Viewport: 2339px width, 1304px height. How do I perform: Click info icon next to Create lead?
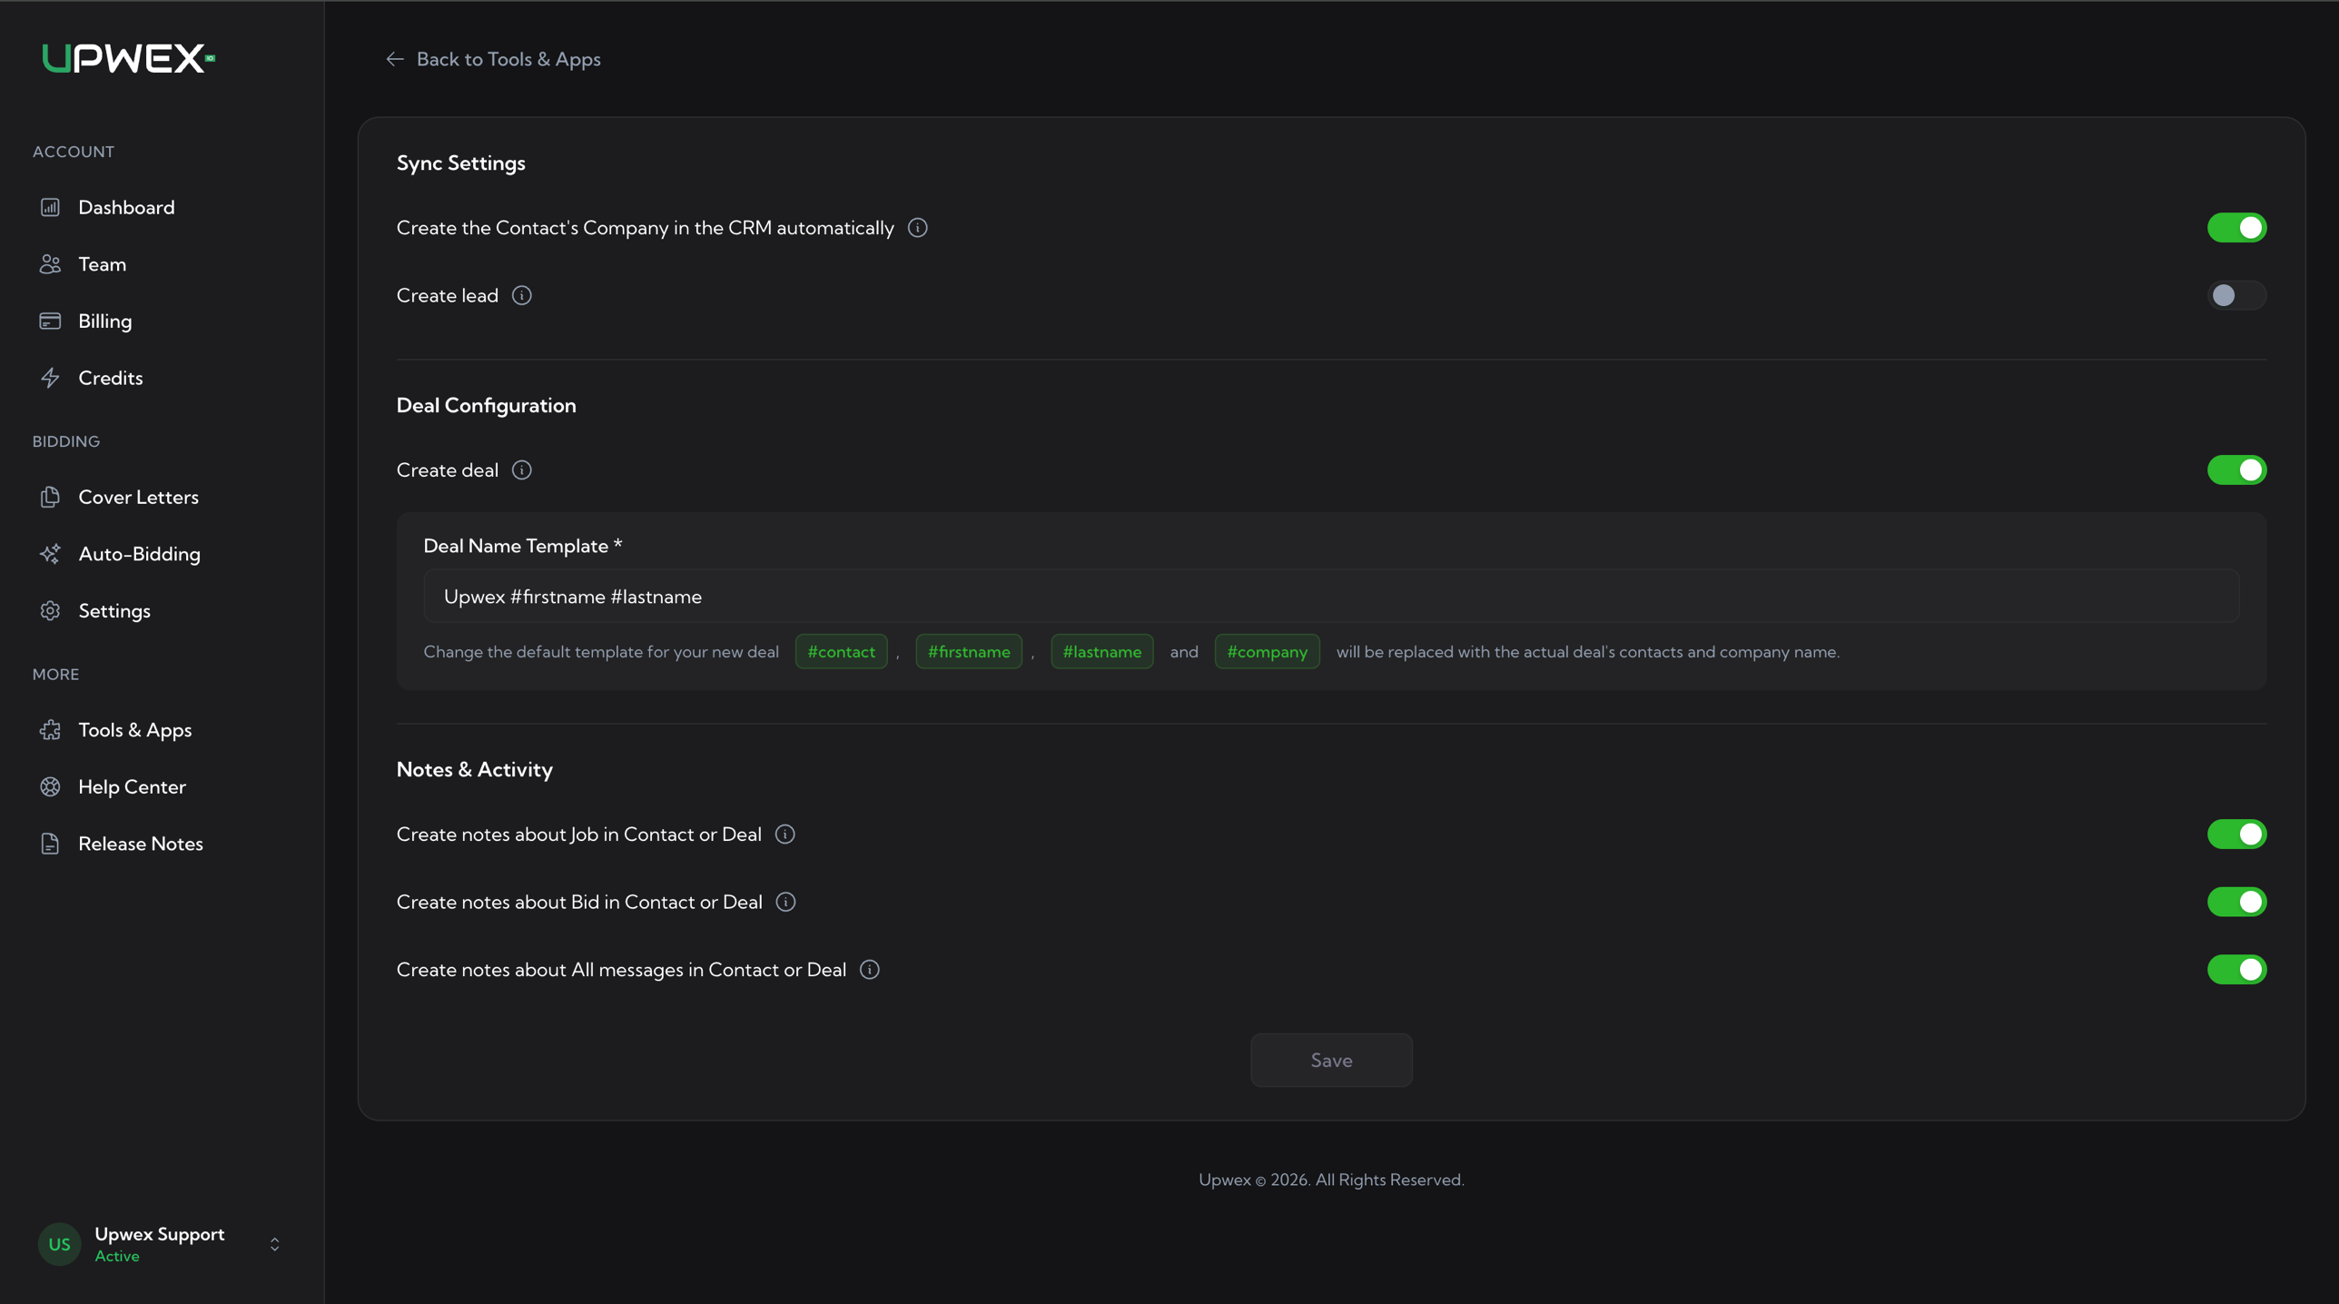tap(522, 295)
